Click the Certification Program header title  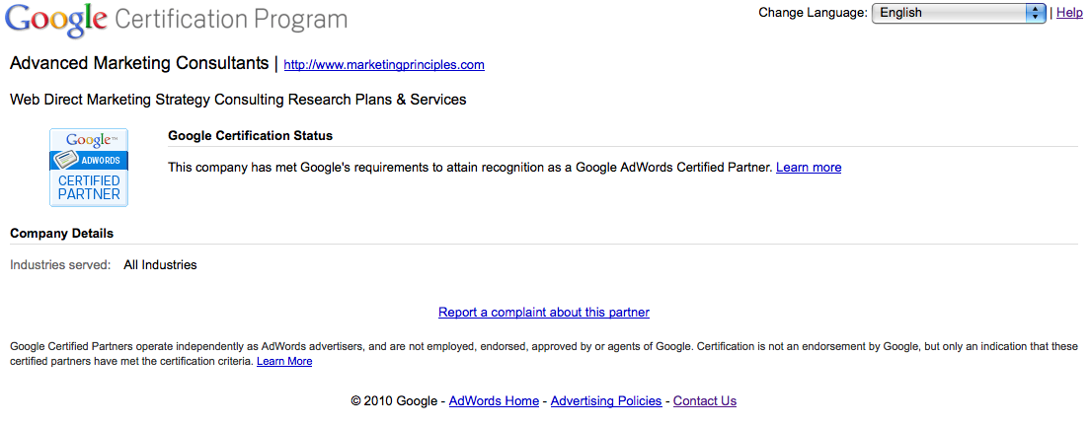(x=231, y=20)
